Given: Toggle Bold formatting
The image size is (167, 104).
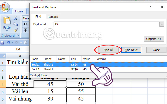Looking at the screenshot, I should pyautogui.click(x=25, y=24).
